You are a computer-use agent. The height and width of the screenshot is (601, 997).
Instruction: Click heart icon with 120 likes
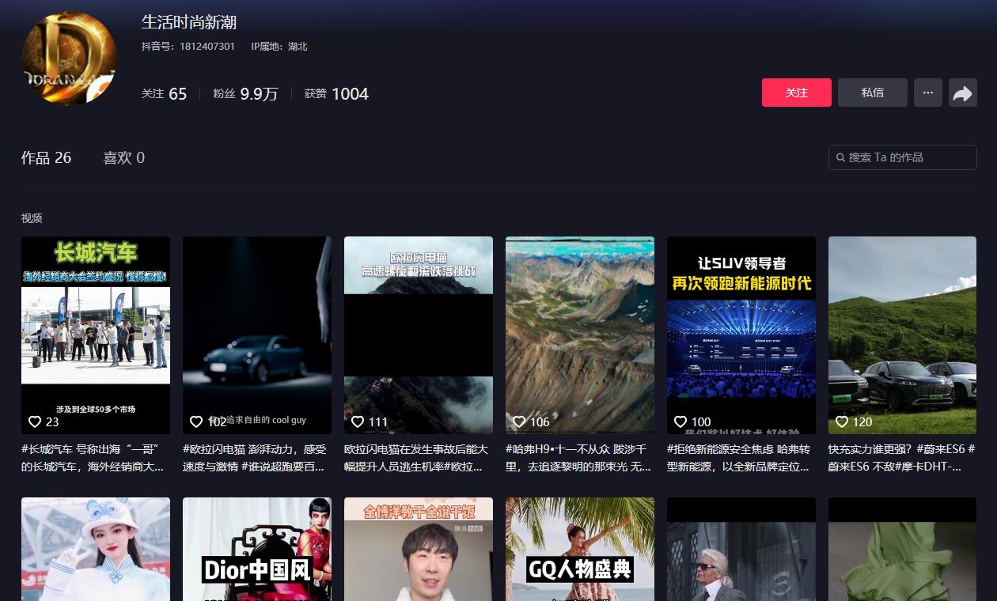pyautogui.click(x=842, y=421)
